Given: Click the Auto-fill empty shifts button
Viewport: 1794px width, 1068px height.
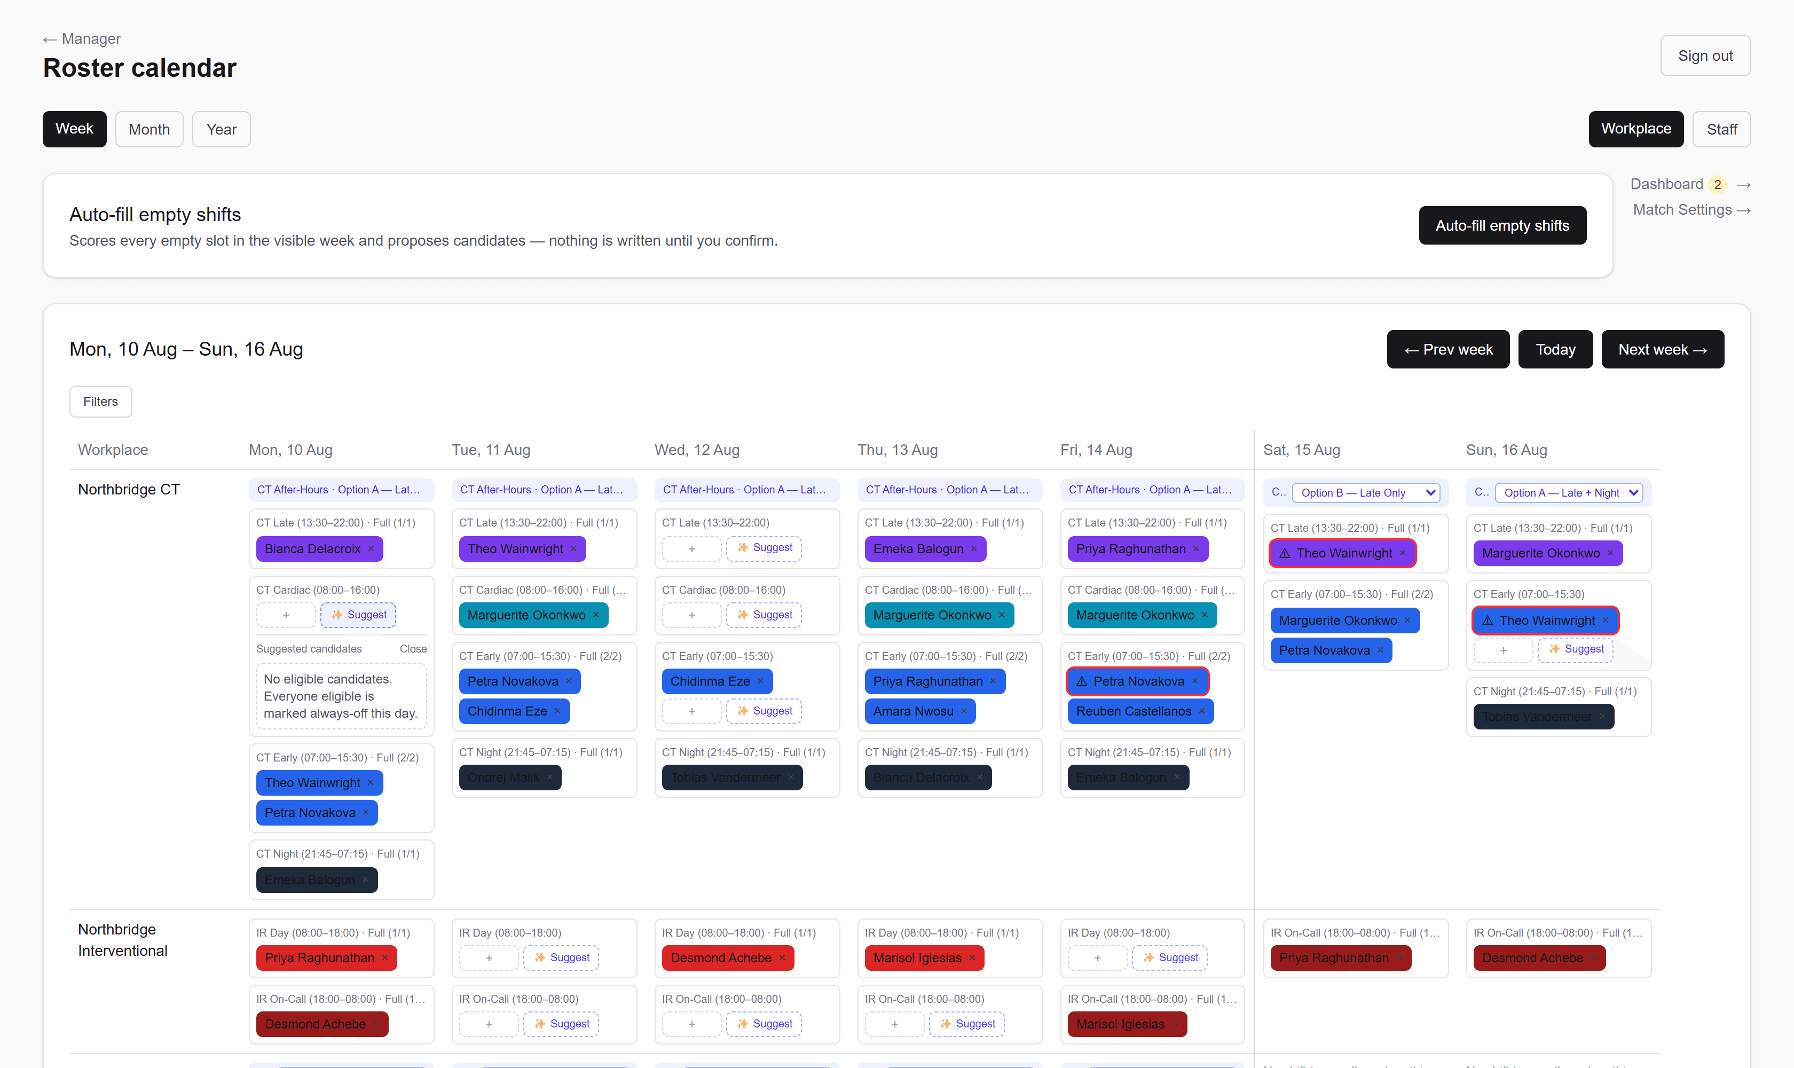Looking at the screenshot, I should point(1502,225).
